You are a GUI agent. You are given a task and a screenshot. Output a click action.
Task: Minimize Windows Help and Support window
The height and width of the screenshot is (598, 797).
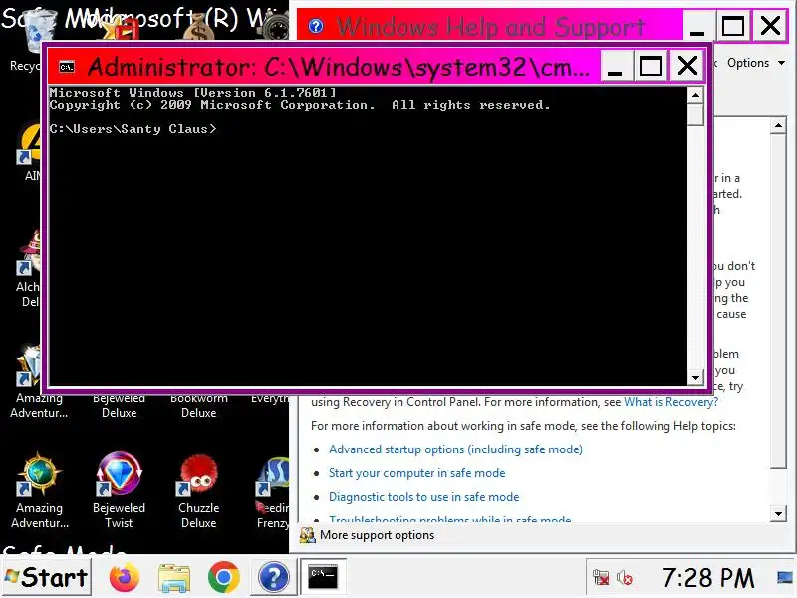point(697,26)
